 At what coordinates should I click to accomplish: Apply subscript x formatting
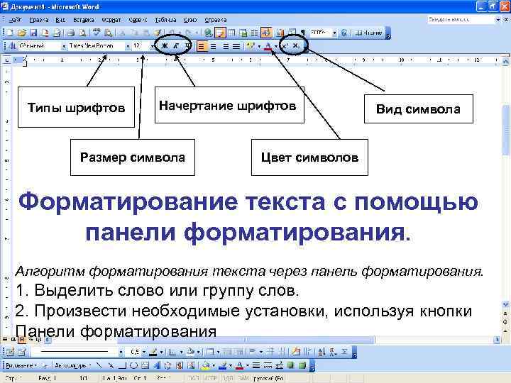pyautogui.click(x=295, y=46)
